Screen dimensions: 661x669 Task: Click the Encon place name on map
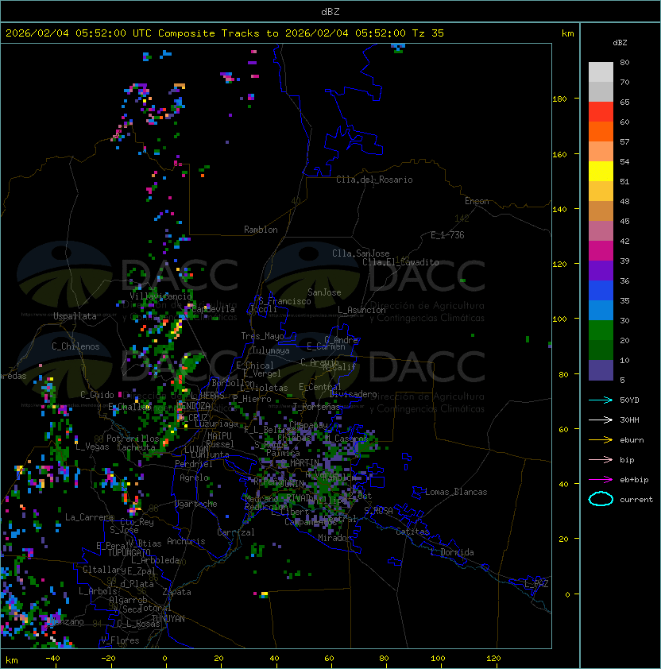(477, 201)
